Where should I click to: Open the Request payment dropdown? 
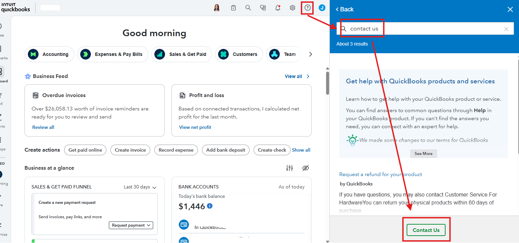(x=131, y=225)
